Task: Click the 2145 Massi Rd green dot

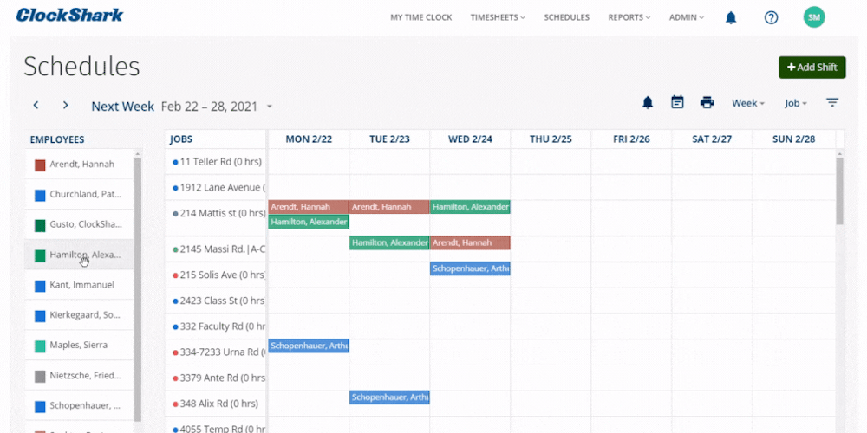Action: [x=175, y=249]
